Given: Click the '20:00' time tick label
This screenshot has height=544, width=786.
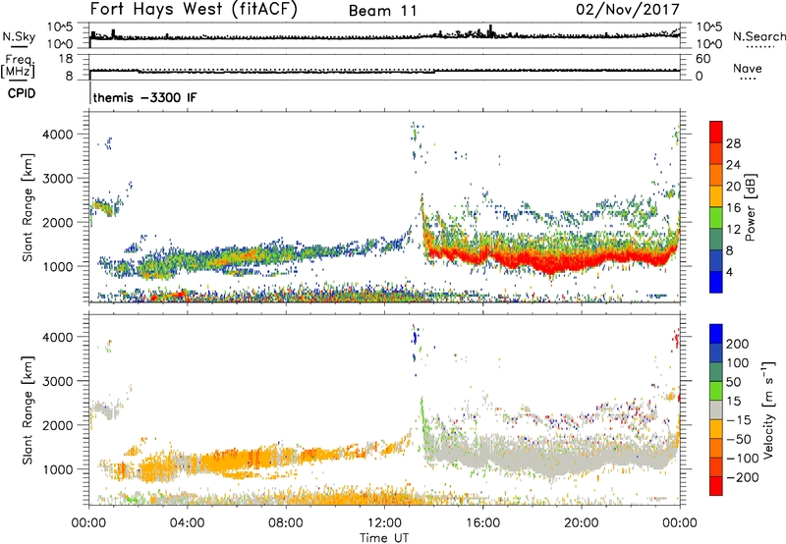Looking at the screenshot, I should (x=581, y=523).
